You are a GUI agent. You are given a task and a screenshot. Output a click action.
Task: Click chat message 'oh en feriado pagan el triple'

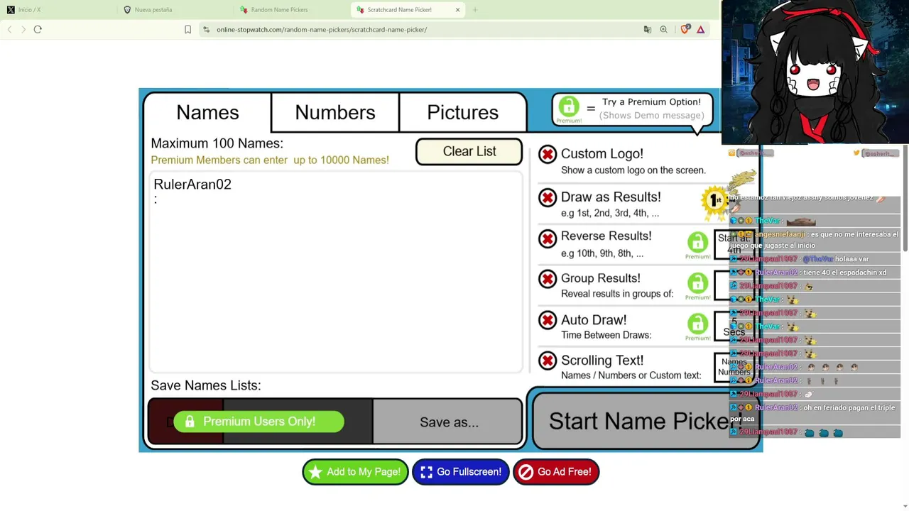click(849, 408)
